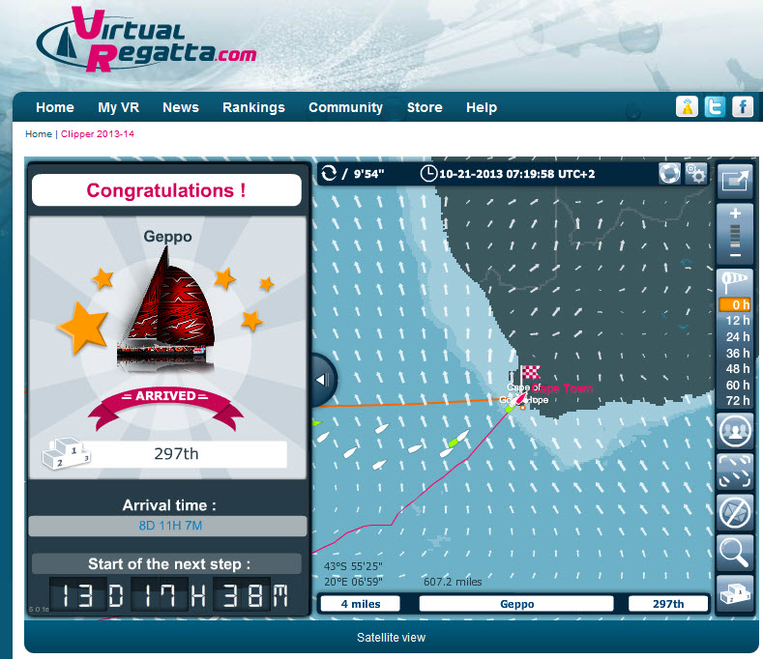
Task: Open the magnifying glass search icon
Action: 735,553
